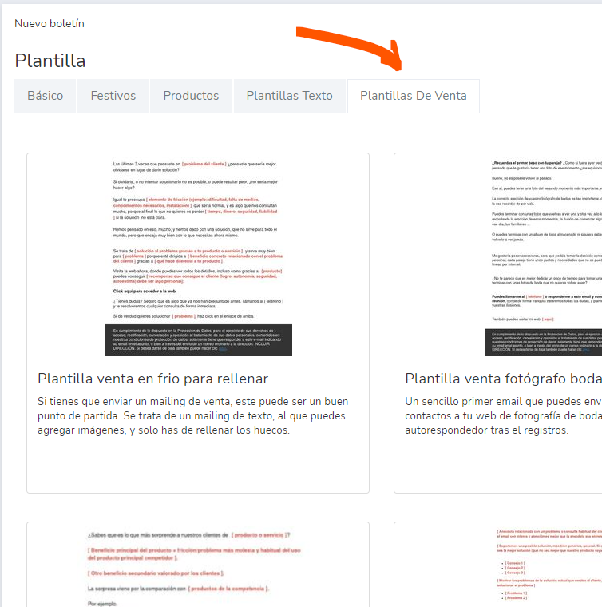Click description starting 'Un sencillo primer email'
The height and width of the screenshot is (607, 602).
coord(503,416)
